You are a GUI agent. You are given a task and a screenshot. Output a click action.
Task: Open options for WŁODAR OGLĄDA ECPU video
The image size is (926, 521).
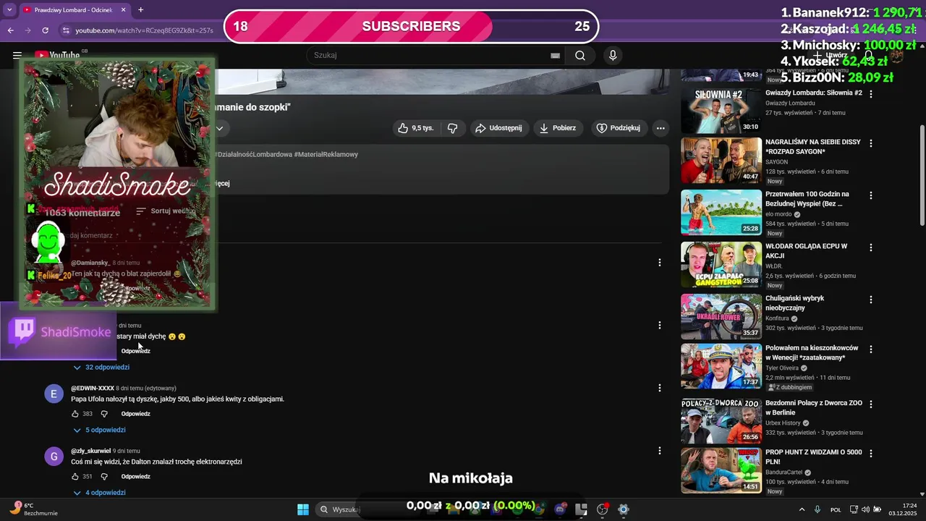click(x=870, y=247)
